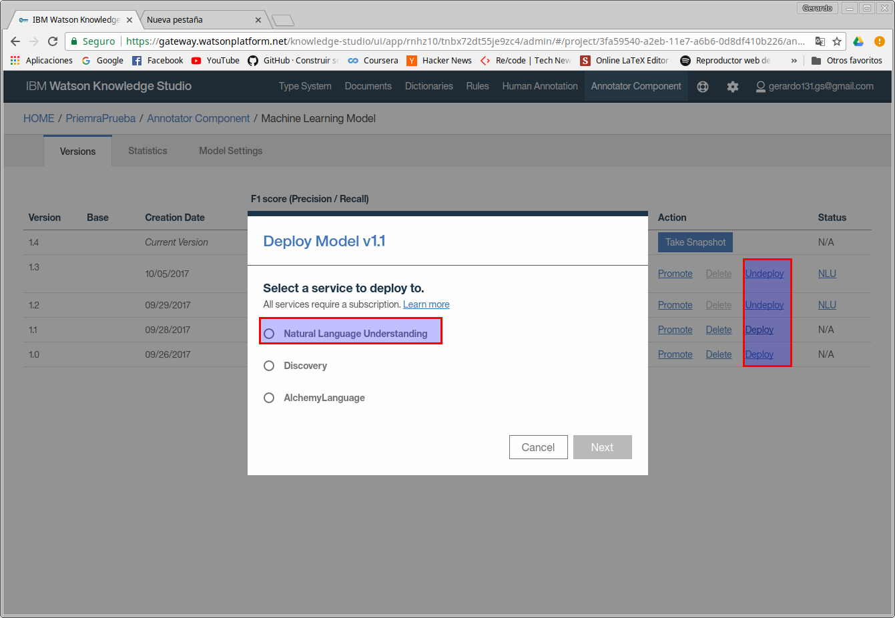Viewport: 895px width, 618px height.
Task: Open the help lifebuoy icon
Action: 703,87
